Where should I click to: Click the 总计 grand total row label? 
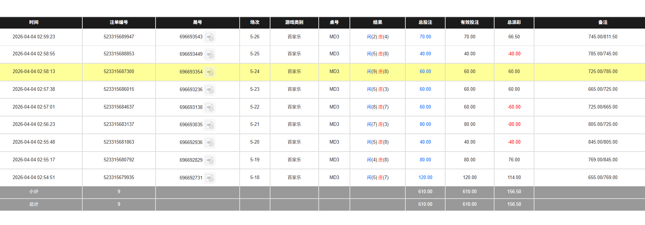(34, 204)
